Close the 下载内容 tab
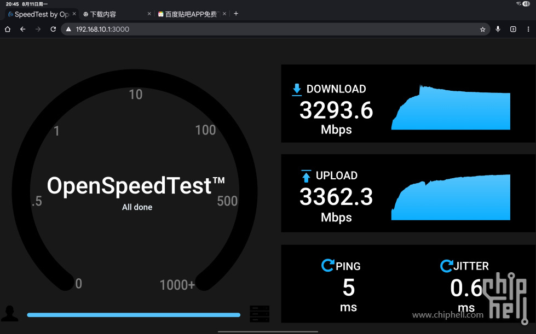This screenshot has height=334, width=536. [149, 14]
